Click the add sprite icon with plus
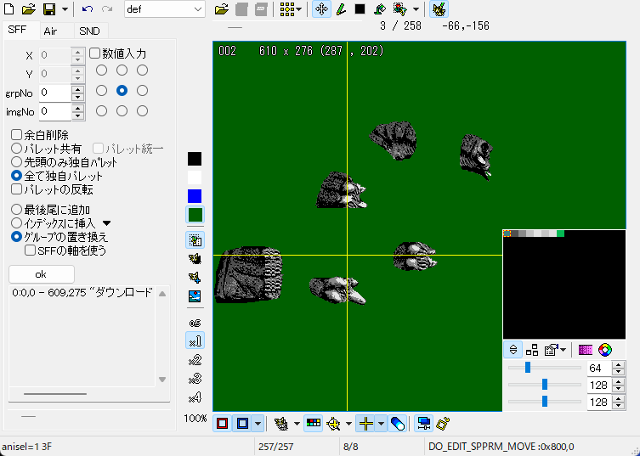 195,278
